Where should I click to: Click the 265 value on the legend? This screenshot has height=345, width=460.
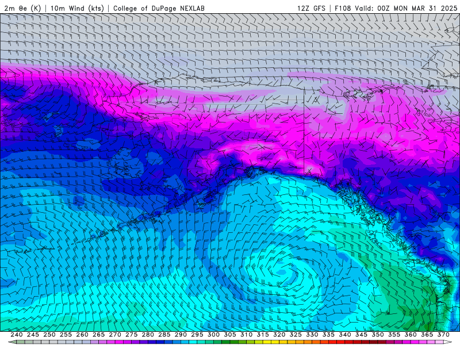(98, 335)
